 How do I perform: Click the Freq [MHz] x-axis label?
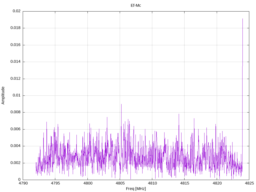136,189
